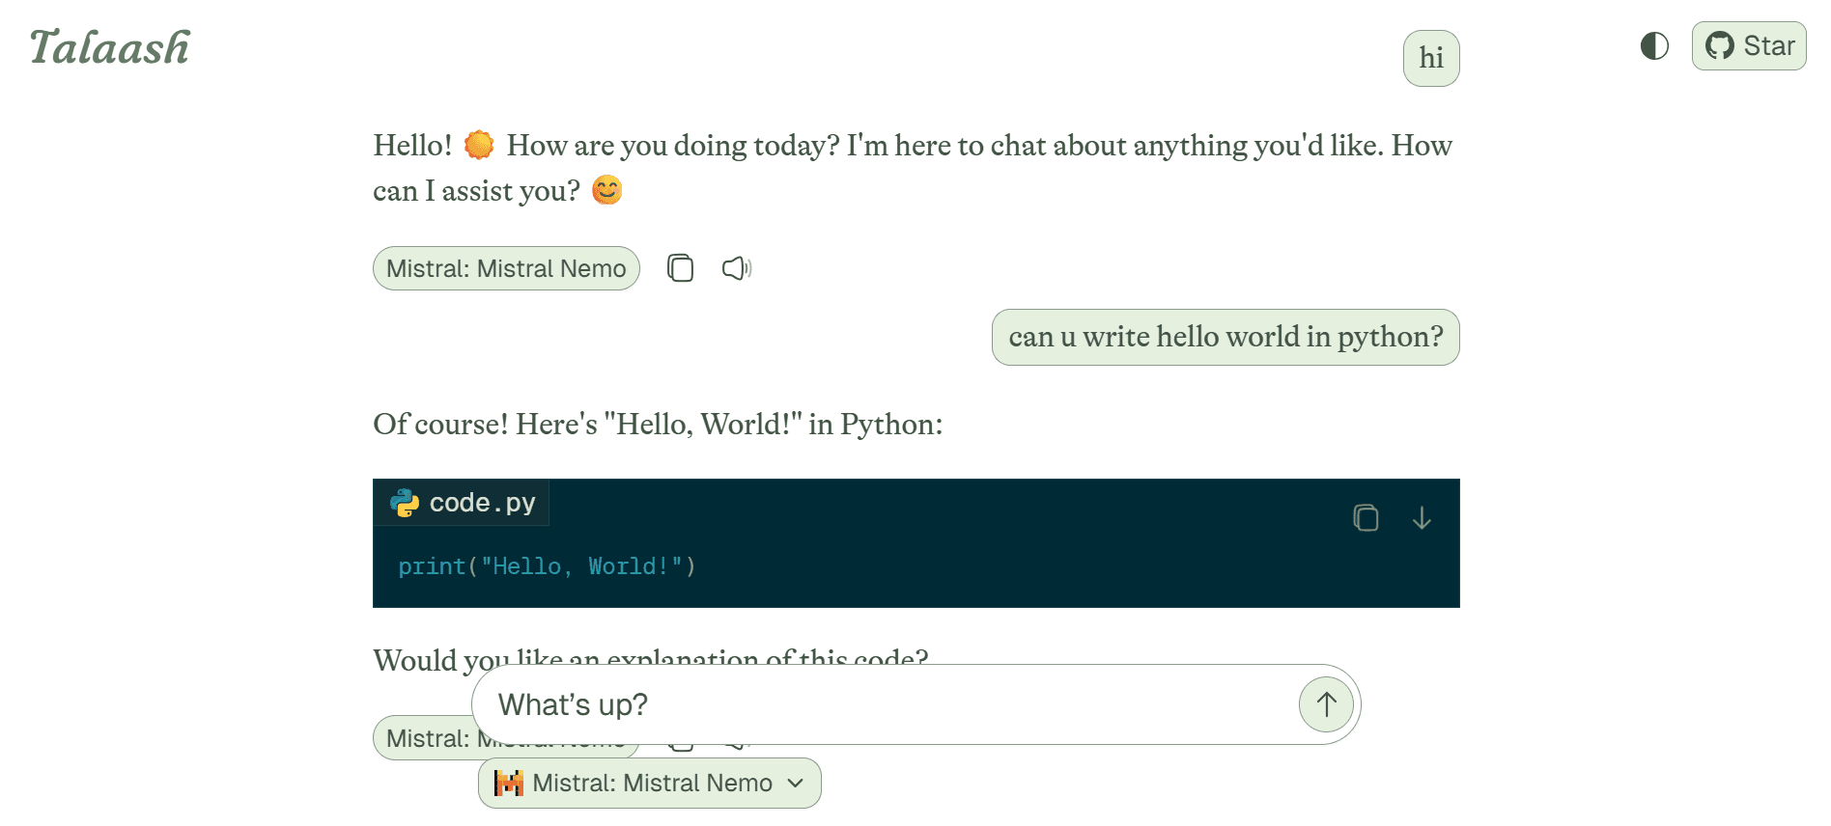Viewport: 1831px width, 826px height.
Task: Open the Mistral Nemo model dropdown
Action: [x=650, y=783]
